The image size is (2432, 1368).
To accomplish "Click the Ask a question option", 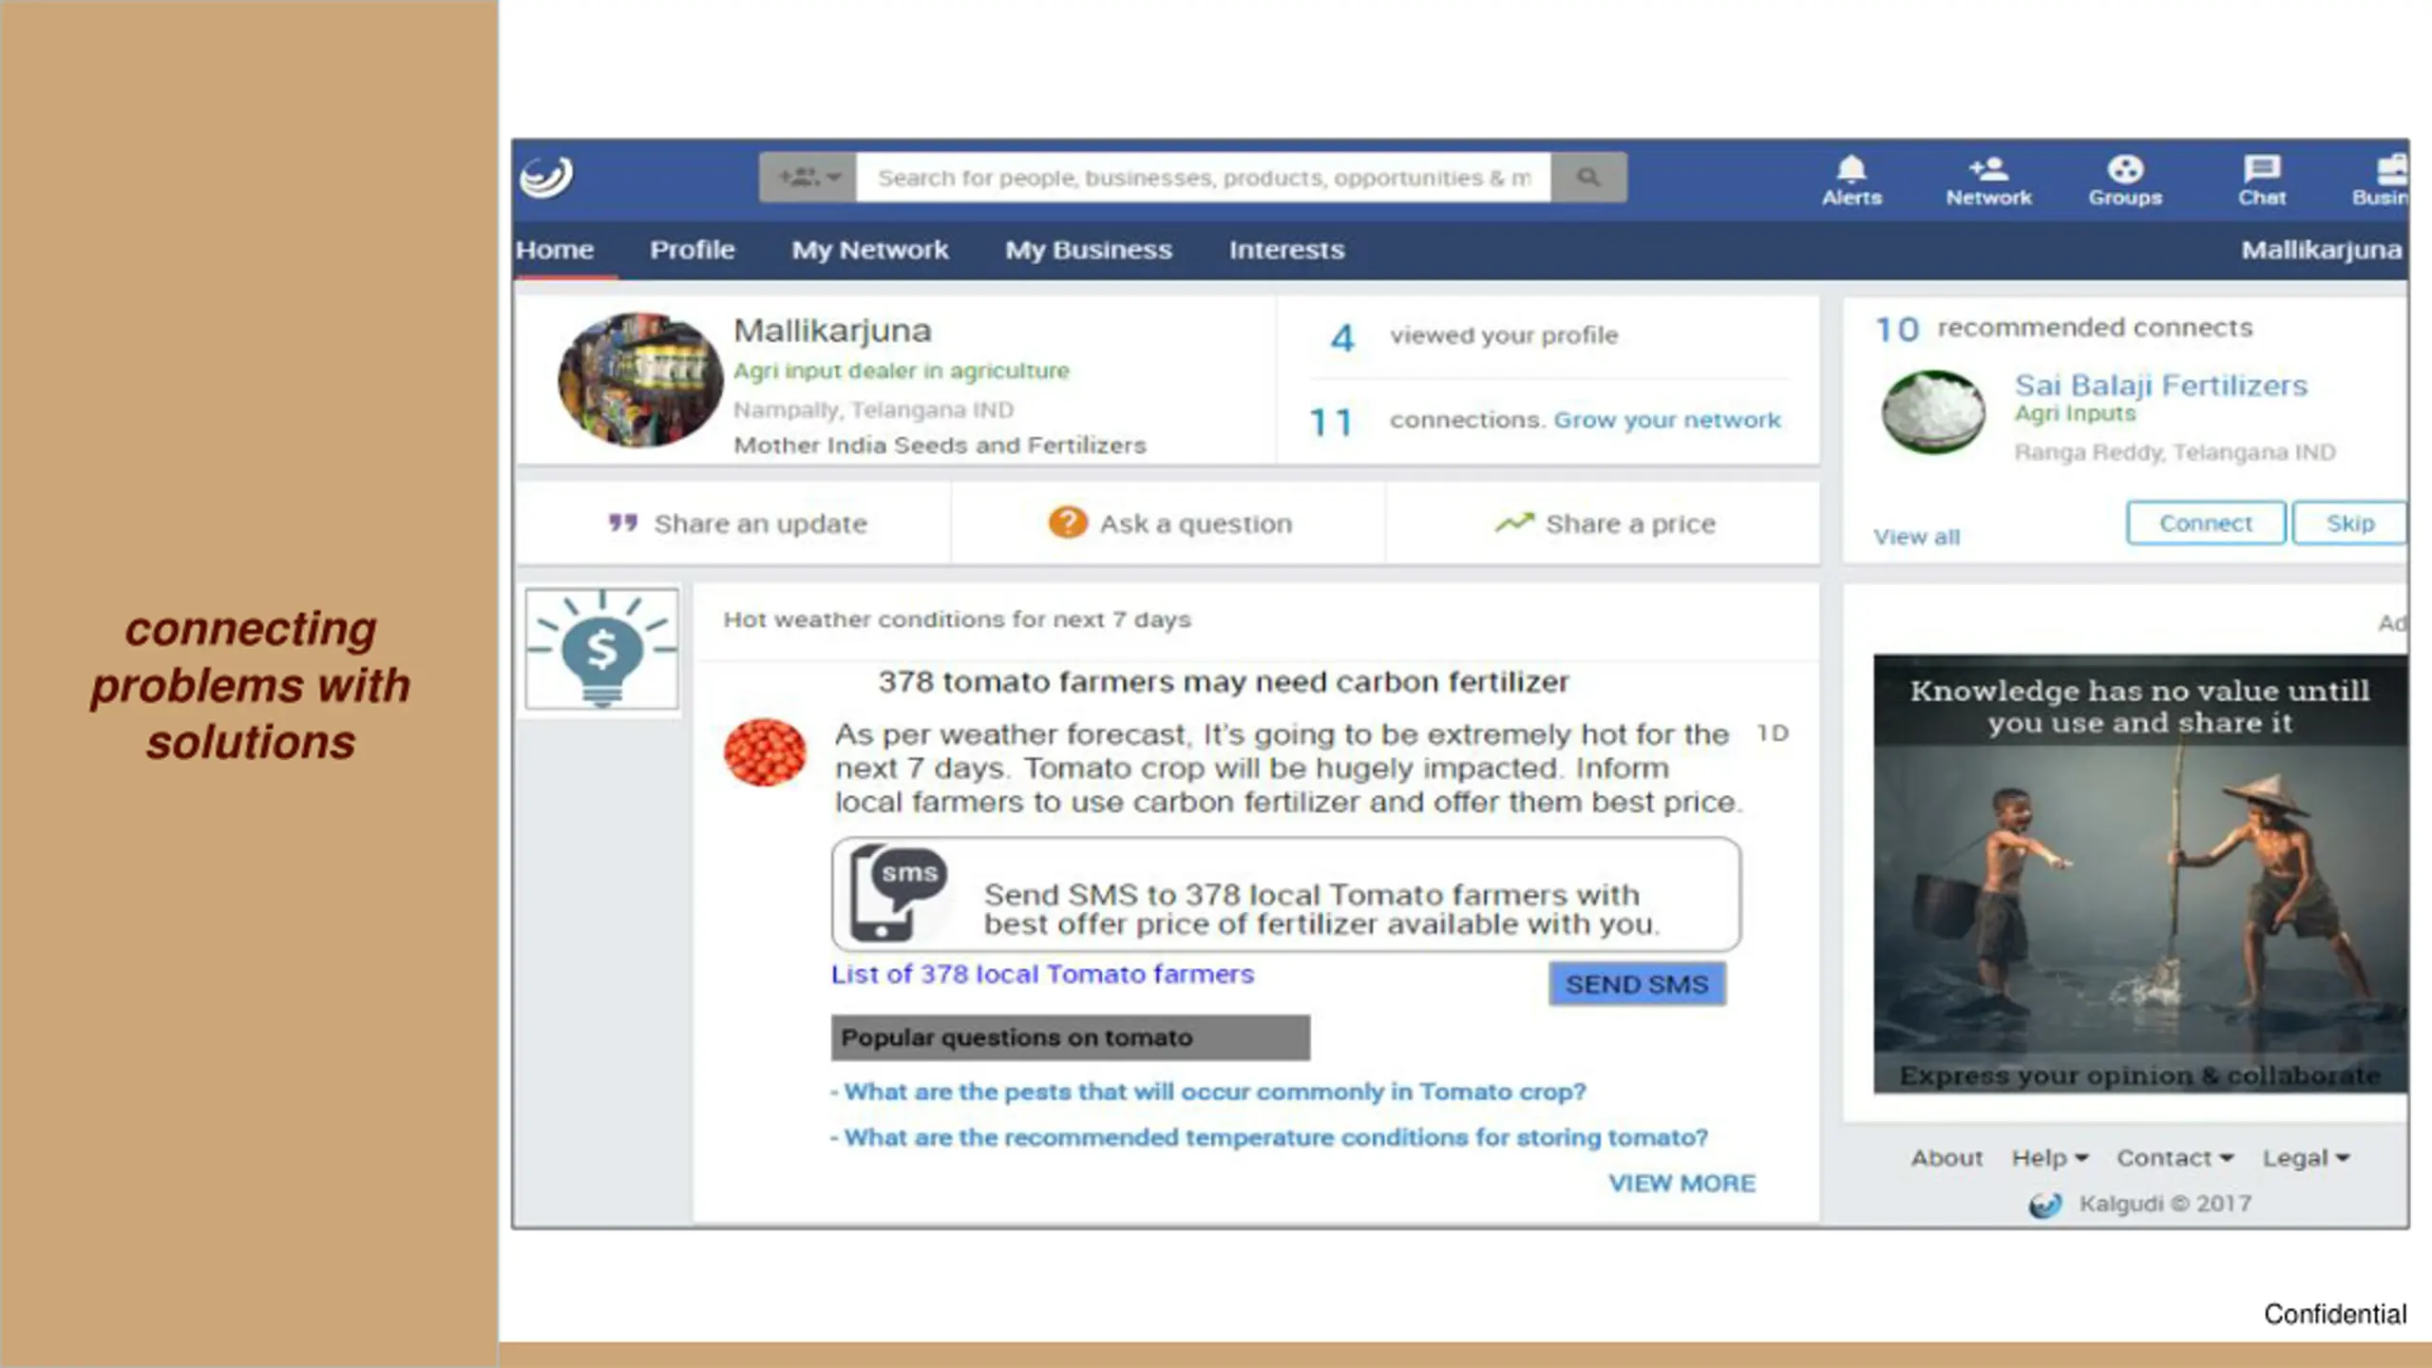I will tap(1169, 523).
